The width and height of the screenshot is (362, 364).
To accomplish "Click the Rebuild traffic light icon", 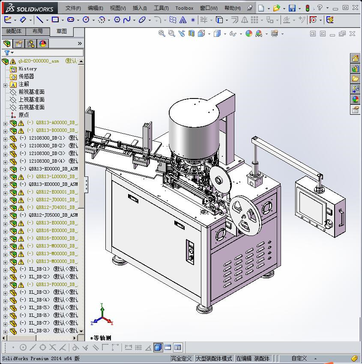I will coord(308,8).
